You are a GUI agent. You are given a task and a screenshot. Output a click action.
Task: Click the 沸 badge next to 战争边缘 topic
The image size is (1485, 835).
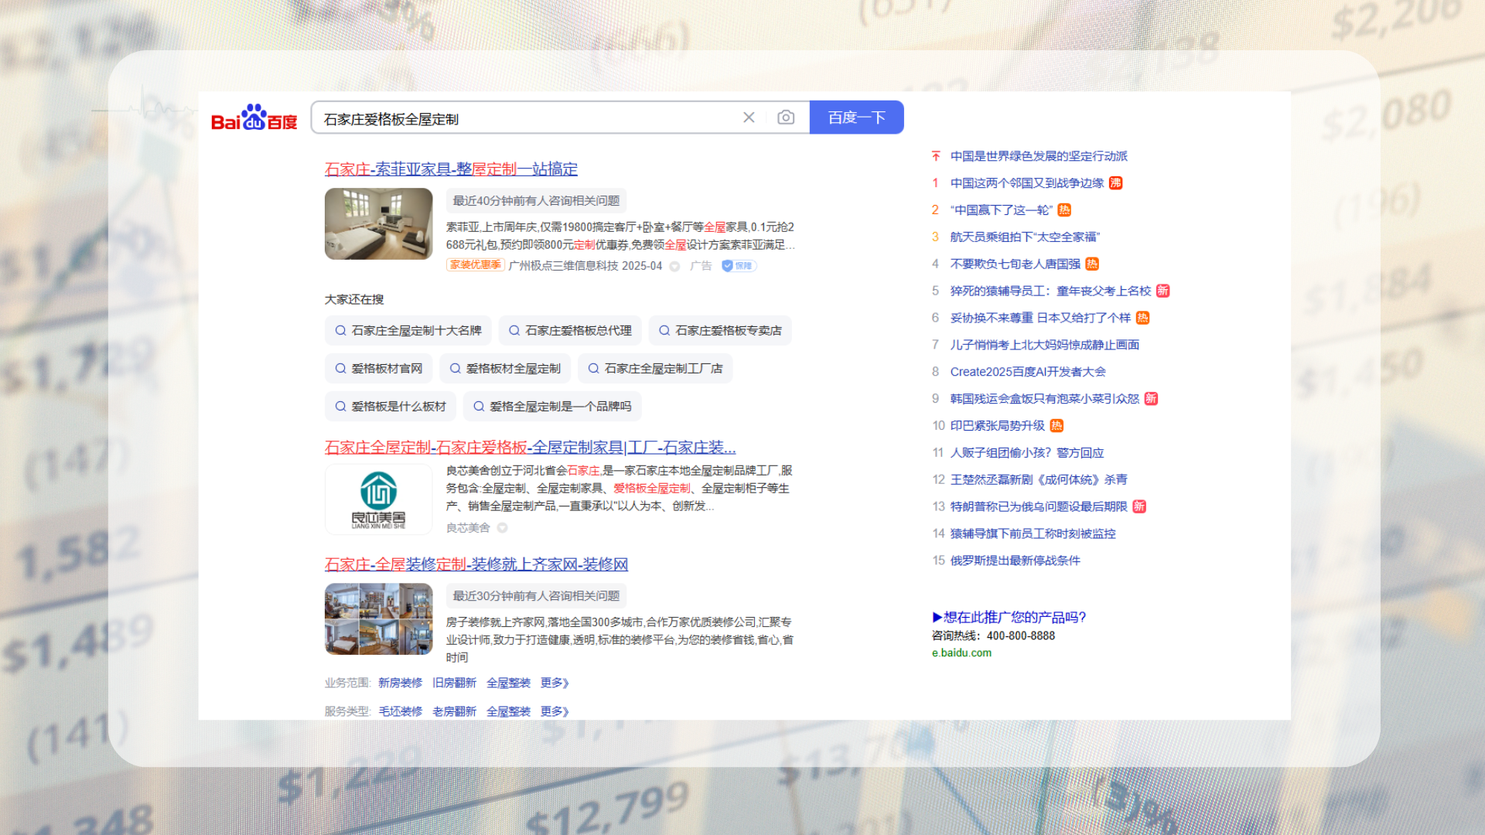[1116, 183]
